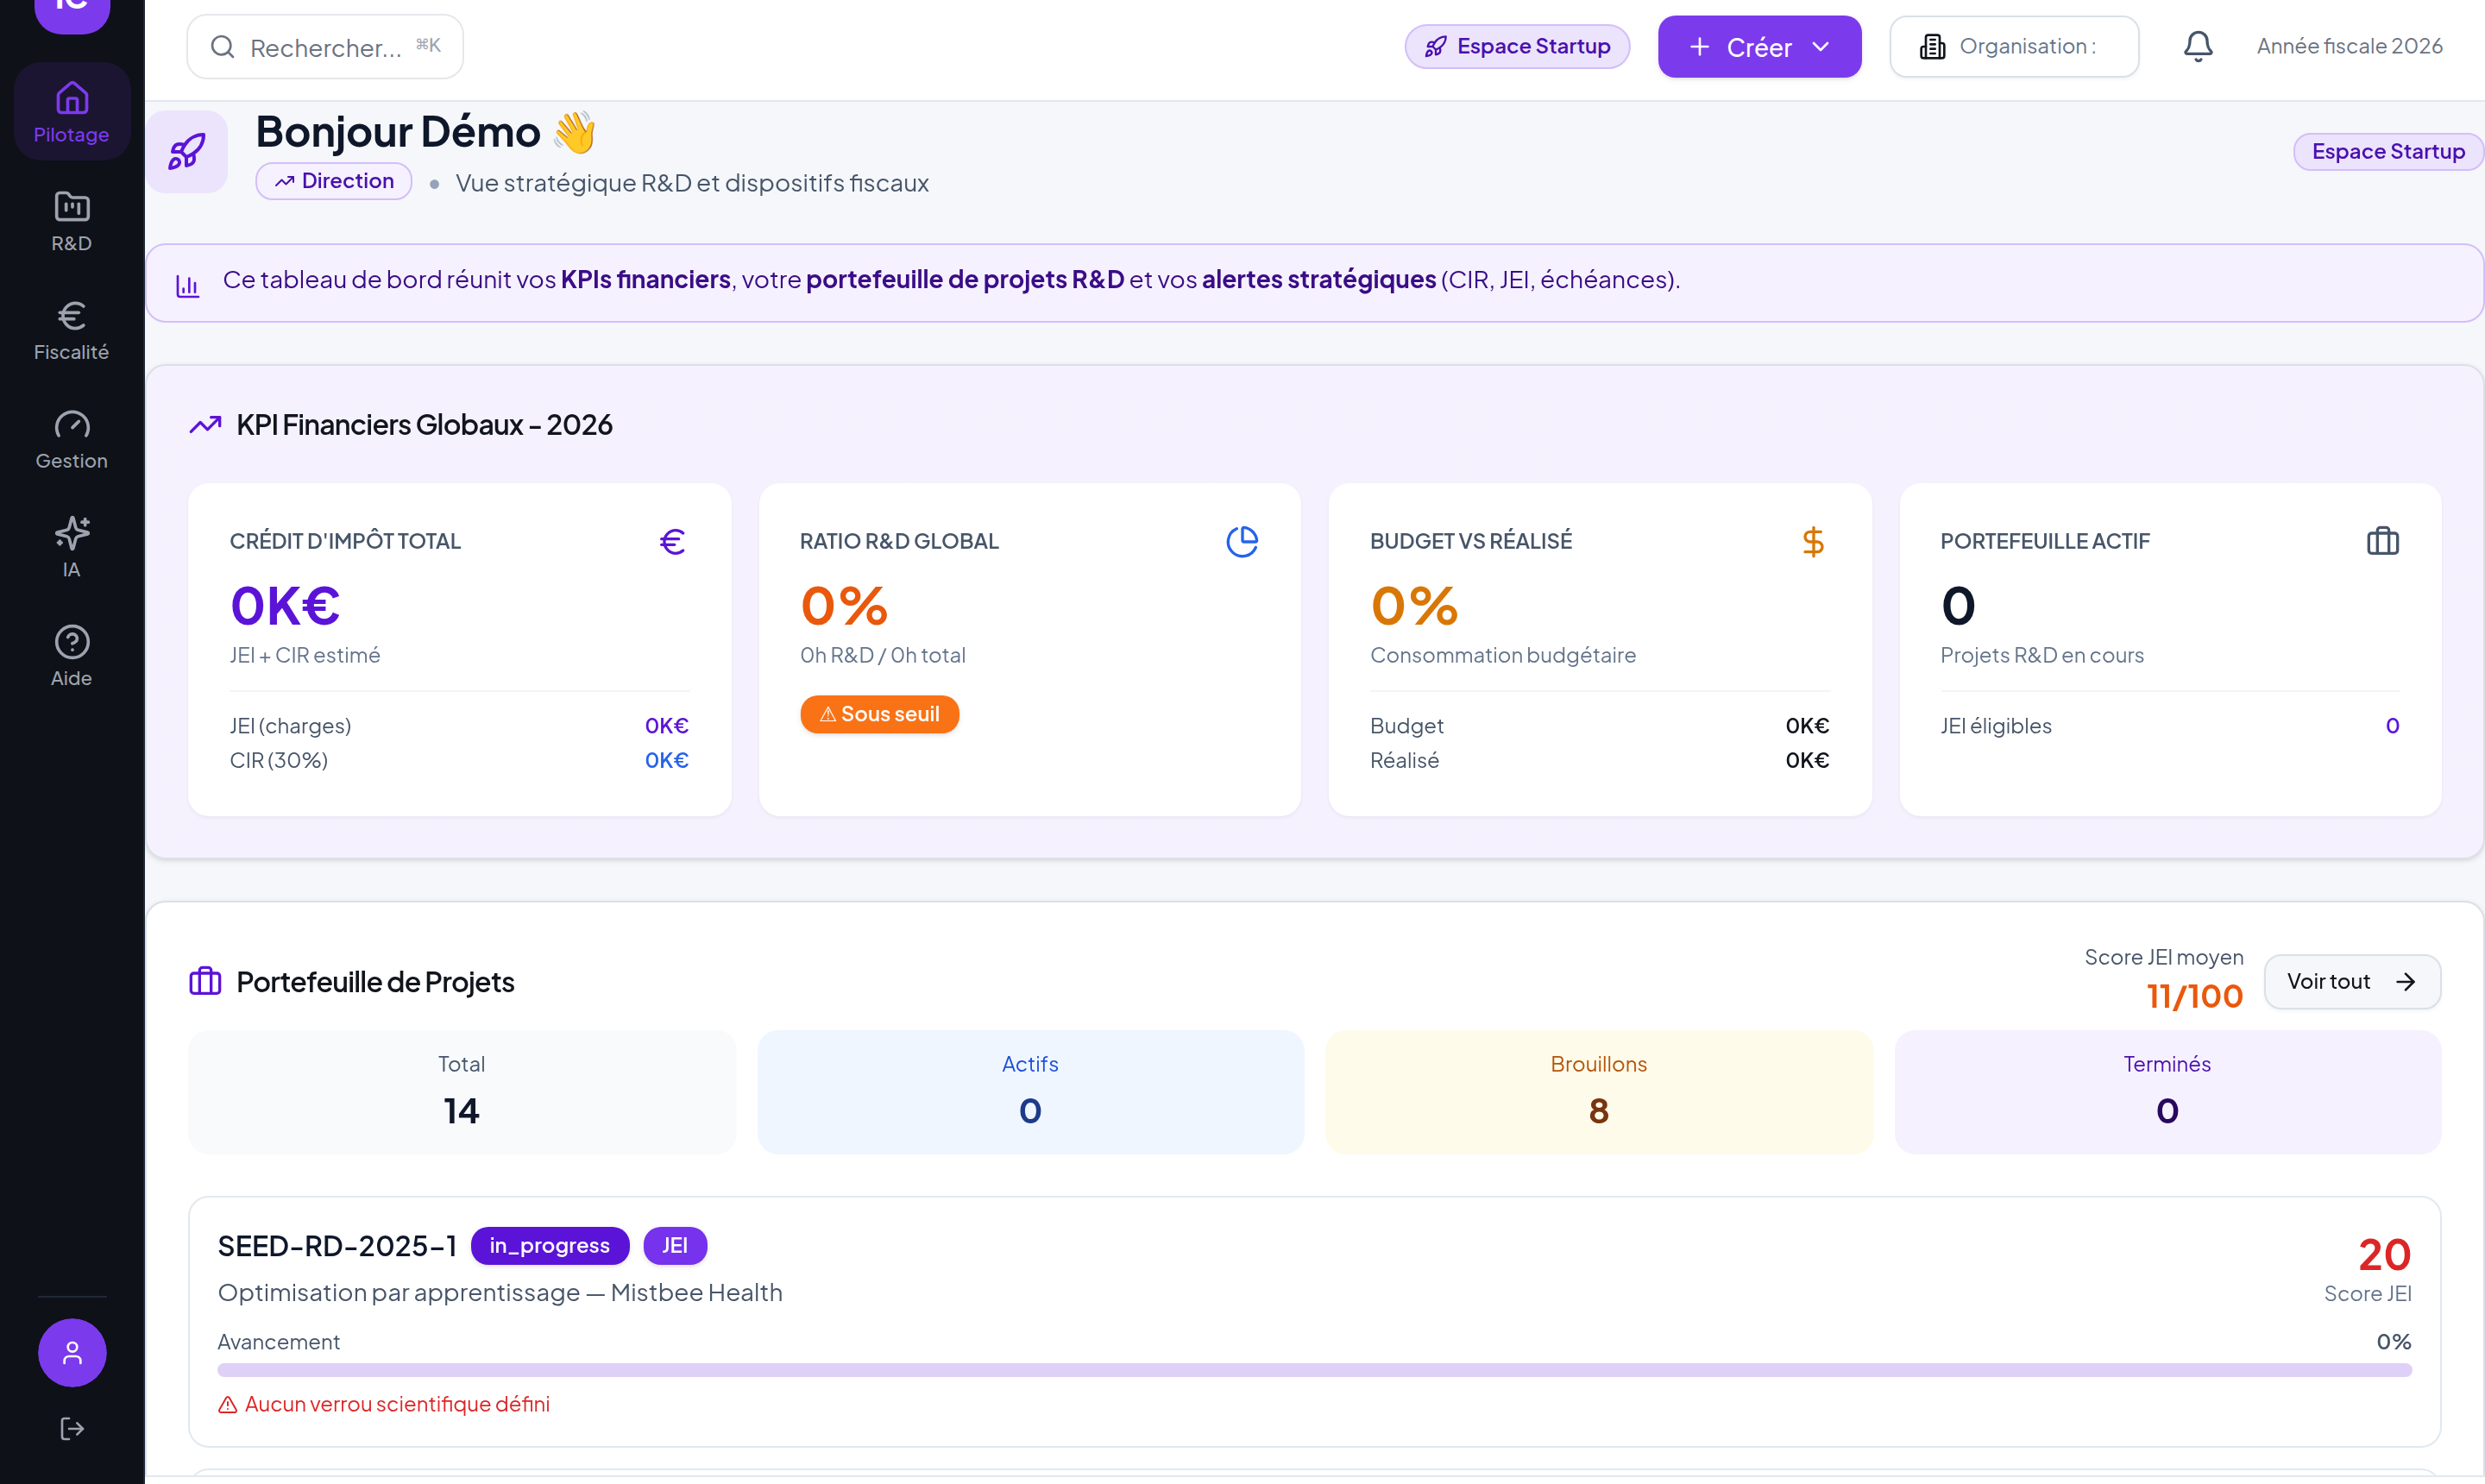Open the Organisation selector

[2014, 46]
